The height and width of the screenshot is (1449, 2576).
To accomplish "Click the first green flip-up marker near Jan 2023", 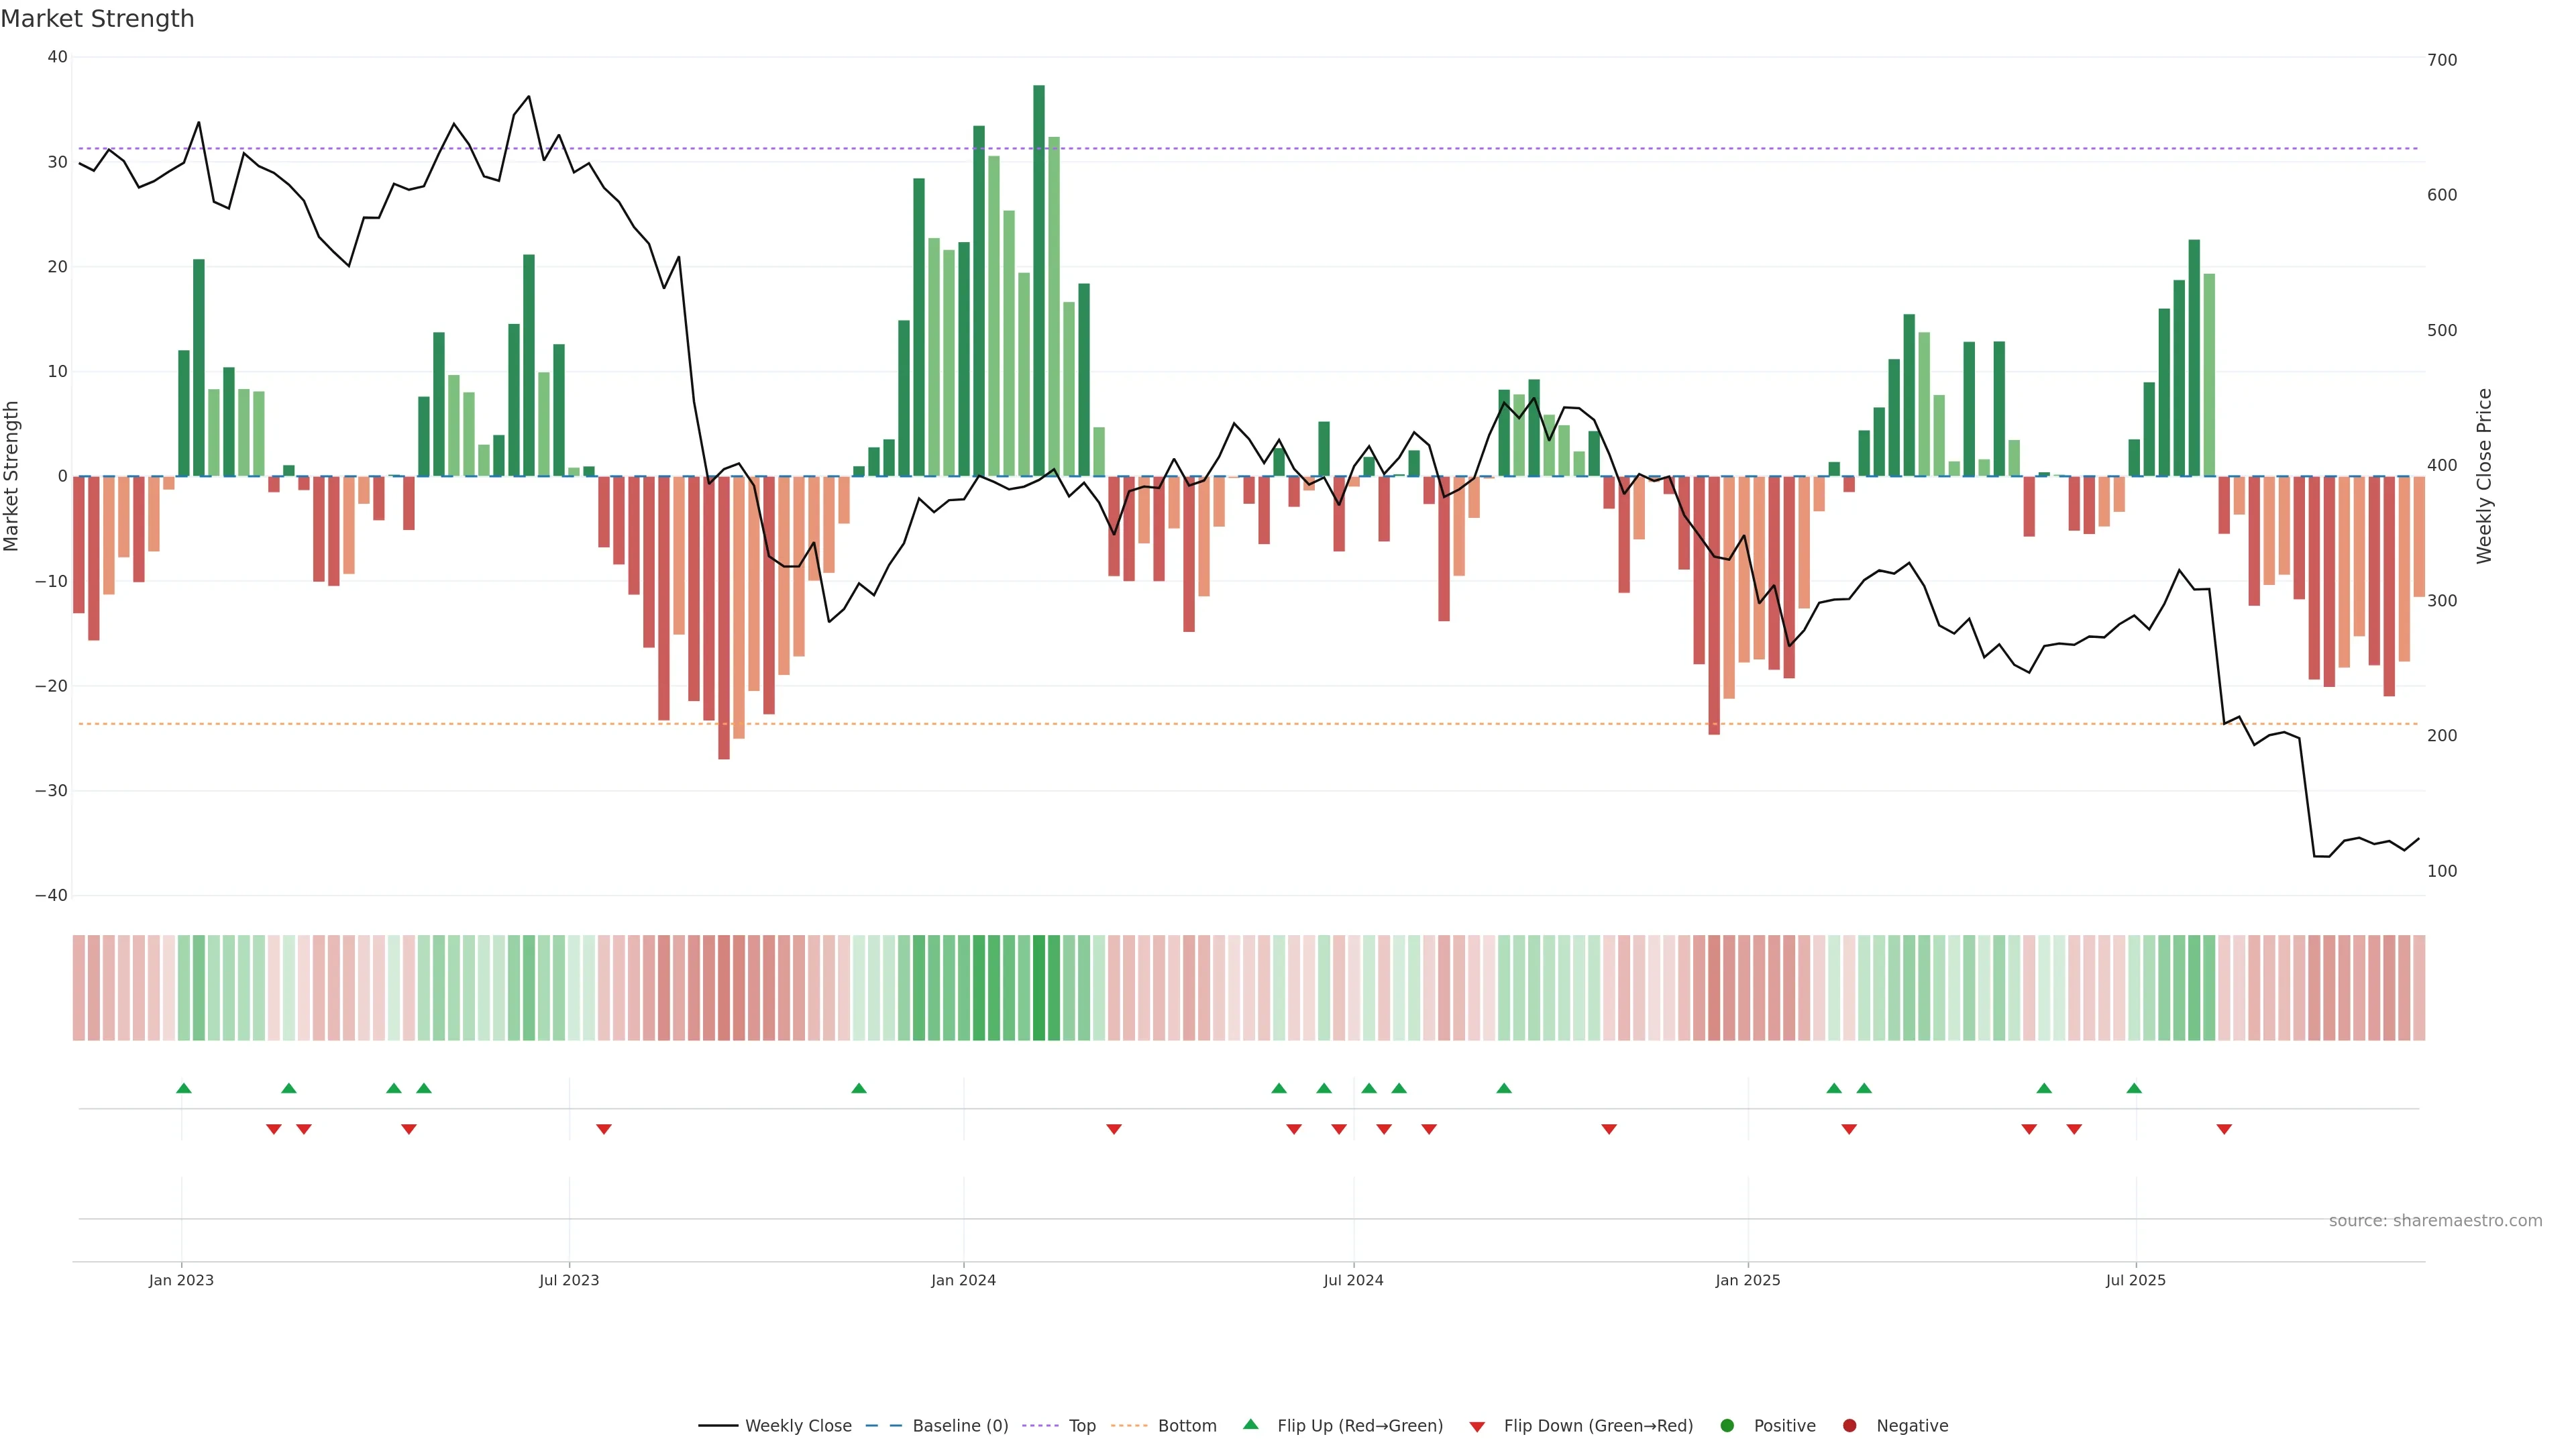I will click(x=184, y=1088).
